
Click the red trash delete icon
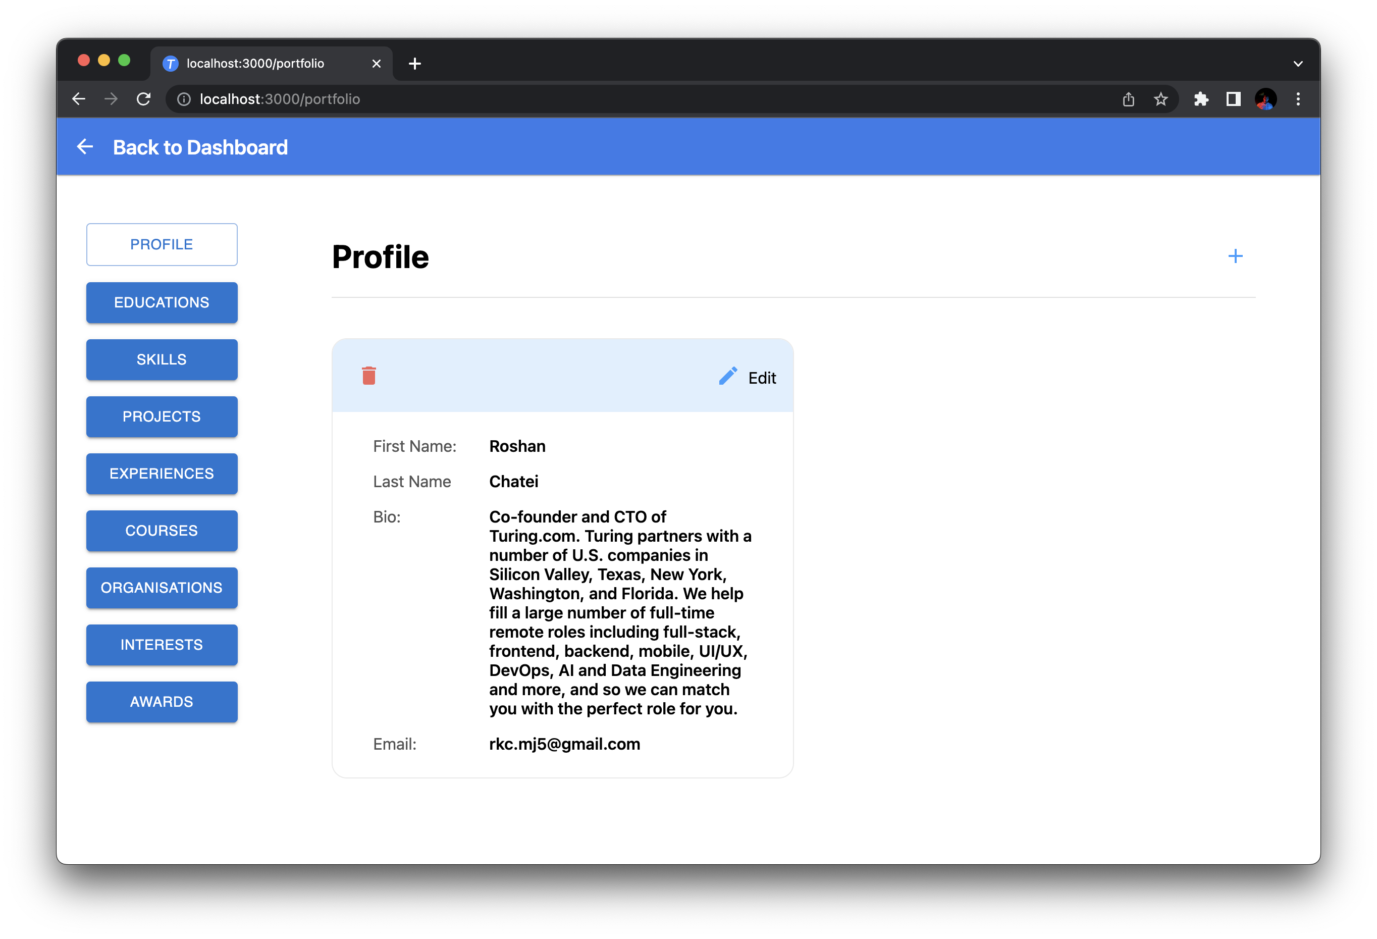368,376
